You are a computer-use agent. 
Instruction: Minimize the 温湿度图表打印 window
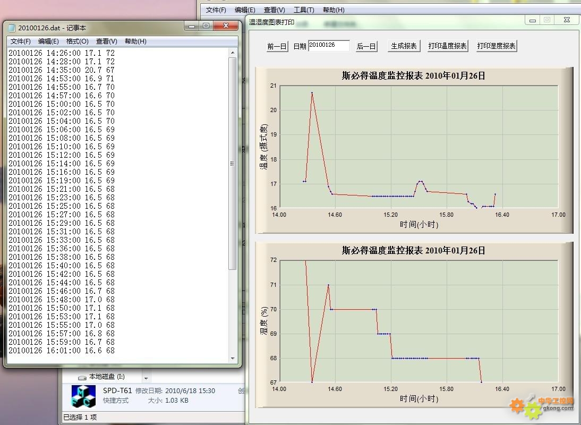pyautogui.click(x=533, y=20)
